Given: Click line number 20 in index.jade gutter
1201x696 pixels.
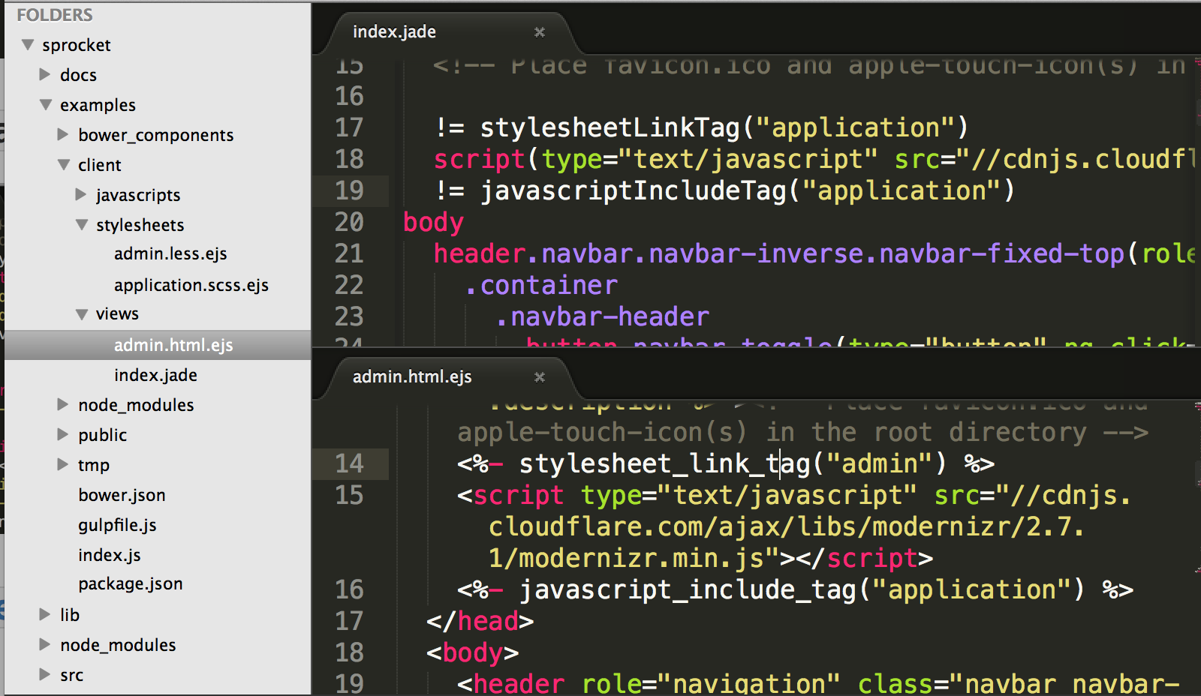Looking at the screenshot, I should click(349, 222).
